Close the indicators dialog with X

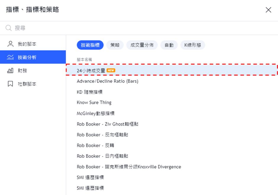(268, 10)
